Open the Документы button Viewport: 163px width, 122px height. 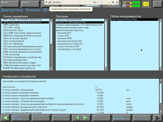click(41, 118)
